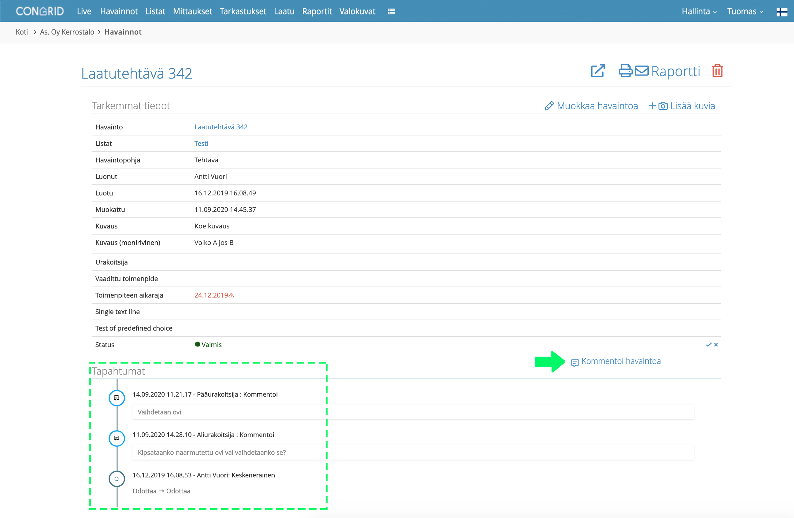Click the Aliurakoitsija comment timeline marker
This screenshot has width=794, height=518.
[x=117, y=438]
